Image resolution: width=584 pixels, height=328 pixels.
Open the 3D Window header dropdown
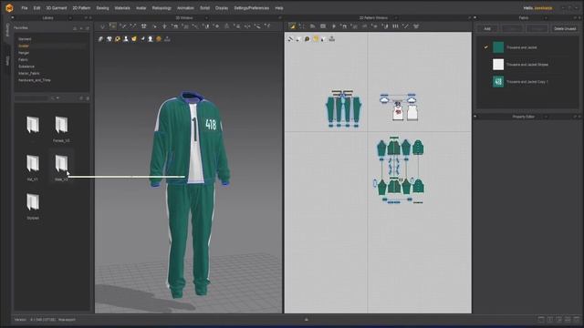pyautogui.click(x=206, y=18)
